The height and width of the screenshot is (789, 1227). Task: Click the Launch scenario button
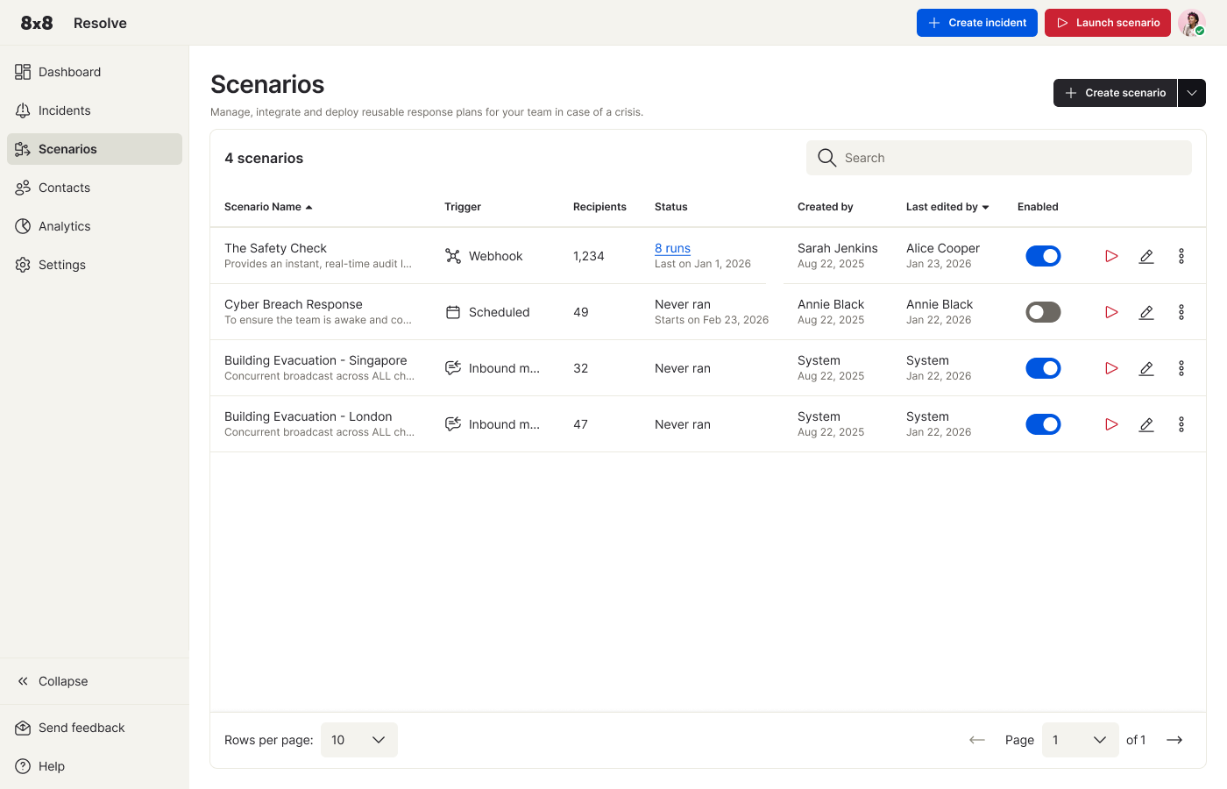point(1108,23)
